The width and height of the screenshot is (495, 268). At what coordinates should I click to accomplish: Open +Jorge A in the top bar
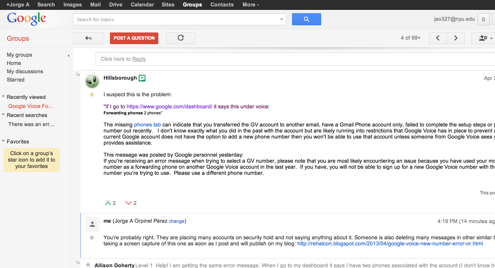click(18, 5)
